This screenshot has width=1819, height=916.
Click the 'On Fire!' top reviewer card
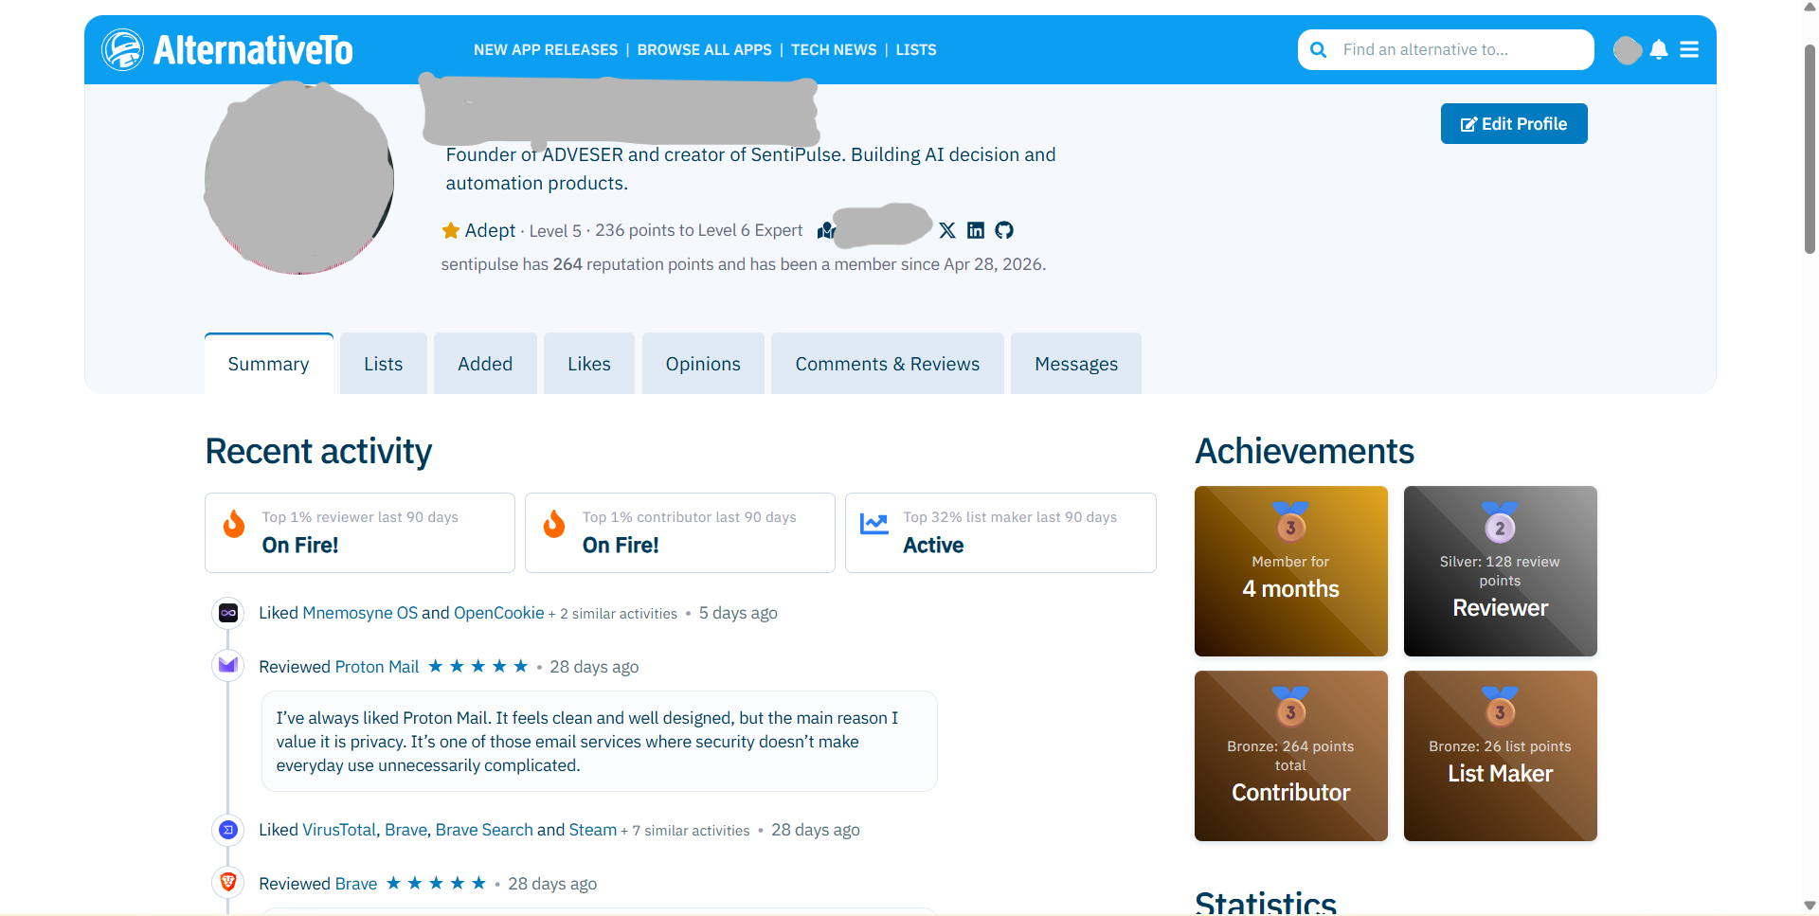click(360, 532)
